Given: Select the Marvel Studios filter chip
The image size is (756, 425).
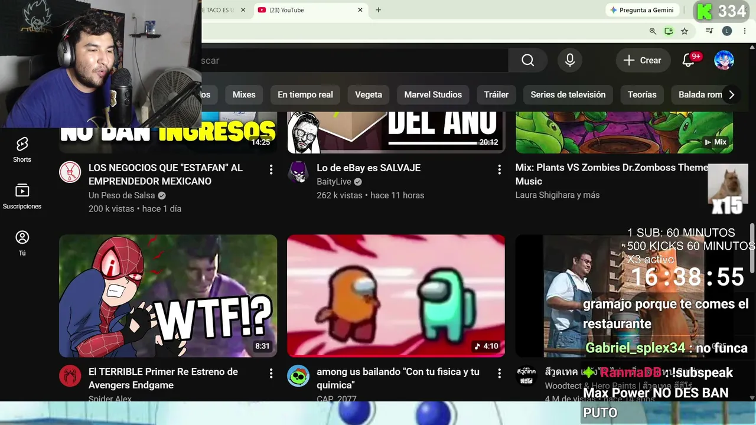Looking at the screenshot, I should 433,94.
